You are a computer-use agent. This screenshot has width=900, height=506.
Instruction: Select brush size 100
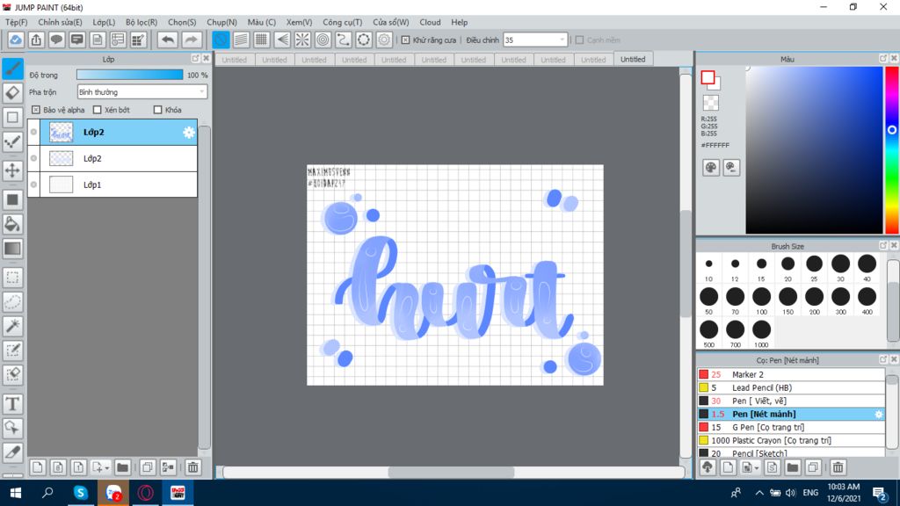(761, 300)
